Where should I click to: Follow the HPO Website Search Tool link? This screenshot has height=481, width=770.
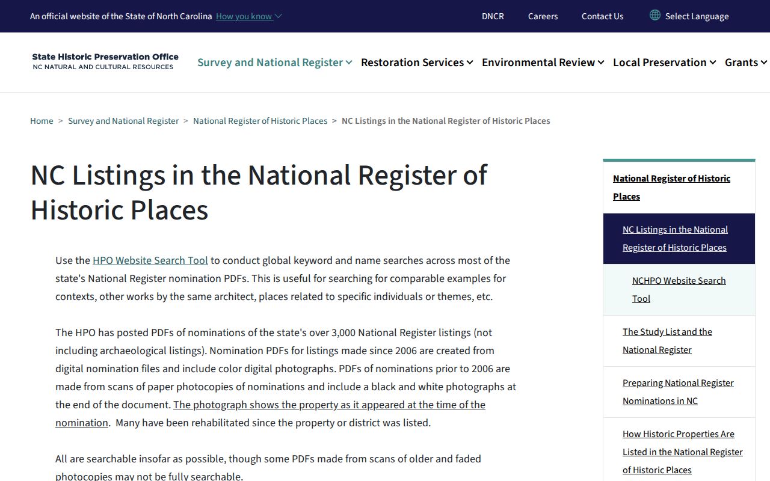[x=150, y=260]
